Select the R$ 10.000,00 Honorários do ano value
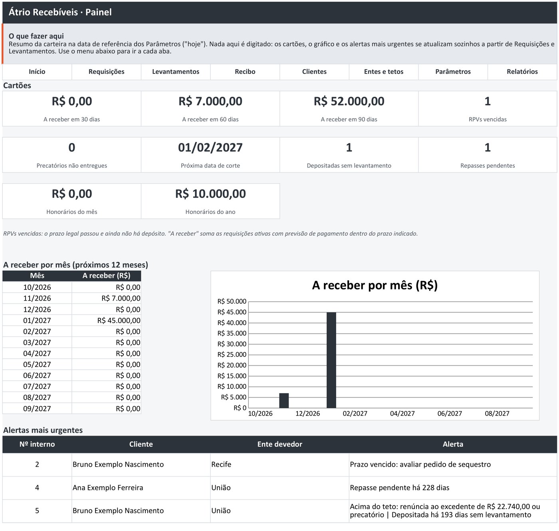 click(x=210, y=194)
